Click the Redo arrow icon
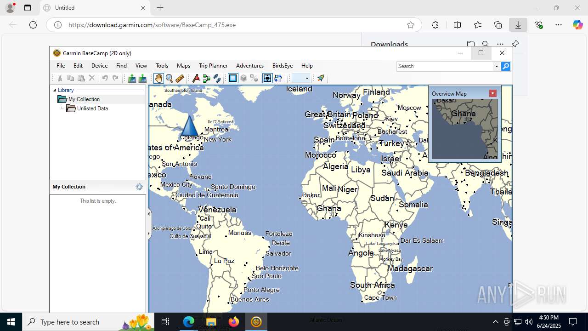588x331 pixels. pos(115,78)
